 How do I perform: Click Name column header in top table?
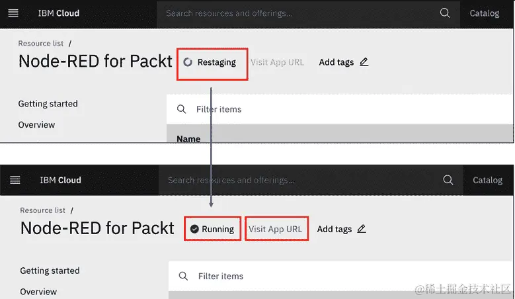(188, 139)
